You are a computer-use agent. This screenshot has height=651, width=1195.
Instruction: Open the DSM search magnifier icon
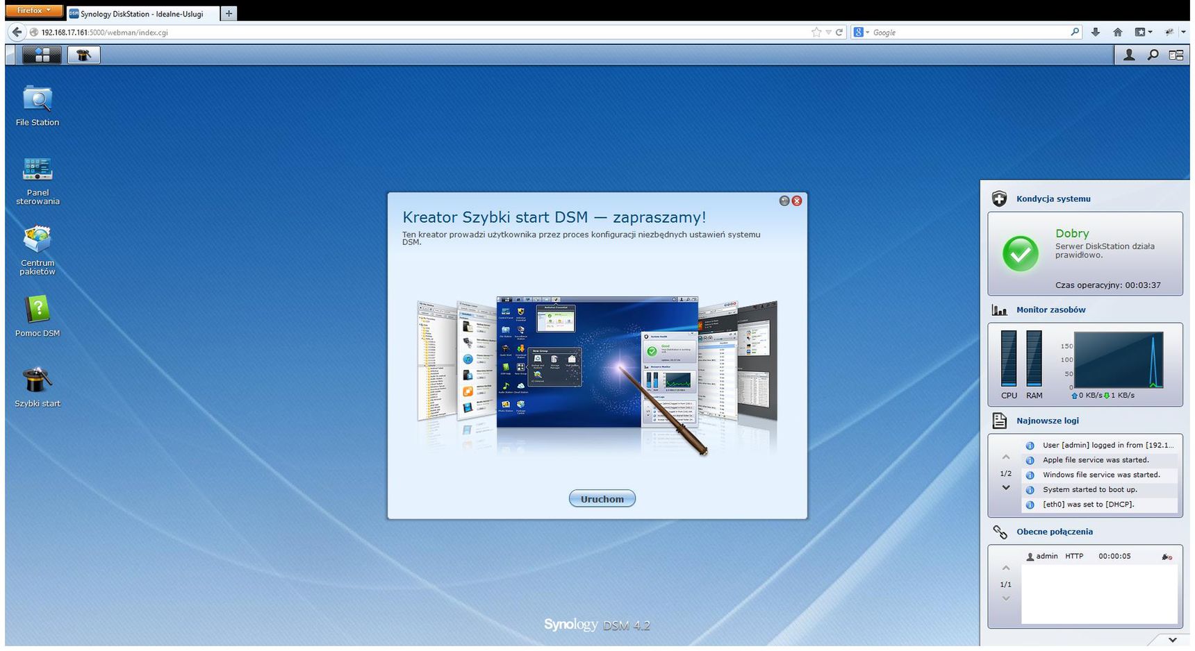pos(1153,55)
